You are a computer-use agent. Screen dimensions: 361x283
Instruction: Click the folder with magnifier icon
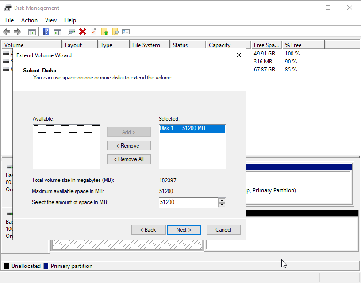pos(115,31)
